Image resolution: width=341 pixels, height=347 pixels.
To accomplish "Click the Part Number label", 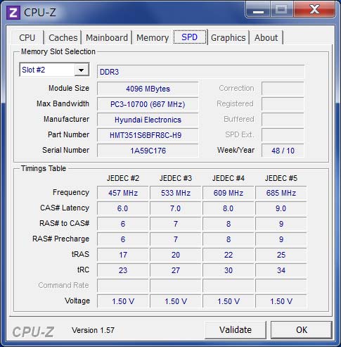I will 69,134.
